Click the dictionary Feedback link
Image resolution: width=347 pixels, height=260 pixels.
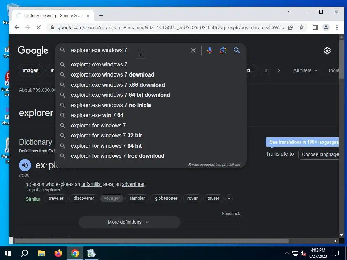click(231, 214)
